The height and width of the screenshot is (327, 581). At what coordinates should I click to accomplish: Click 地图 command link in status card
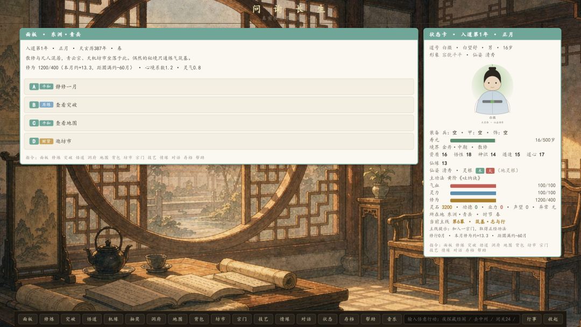[x=508, y=245]
